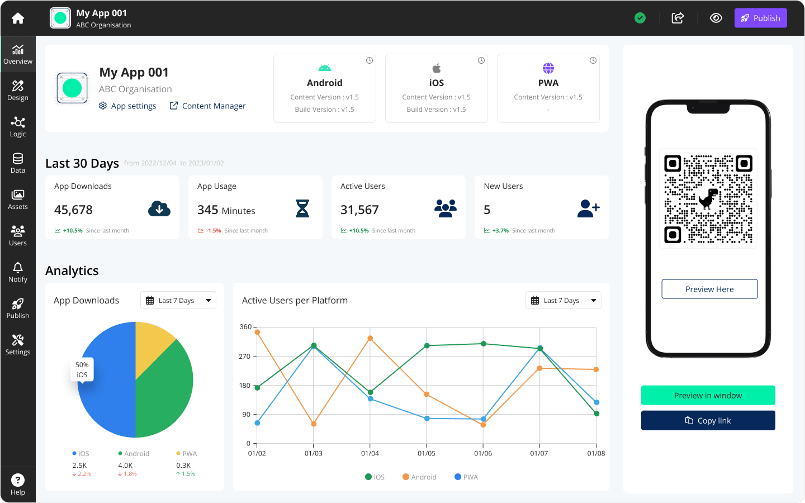Screen dimensions: 805x503
Task: Open Publish in the sidebar
Action: tap(18, 309)
